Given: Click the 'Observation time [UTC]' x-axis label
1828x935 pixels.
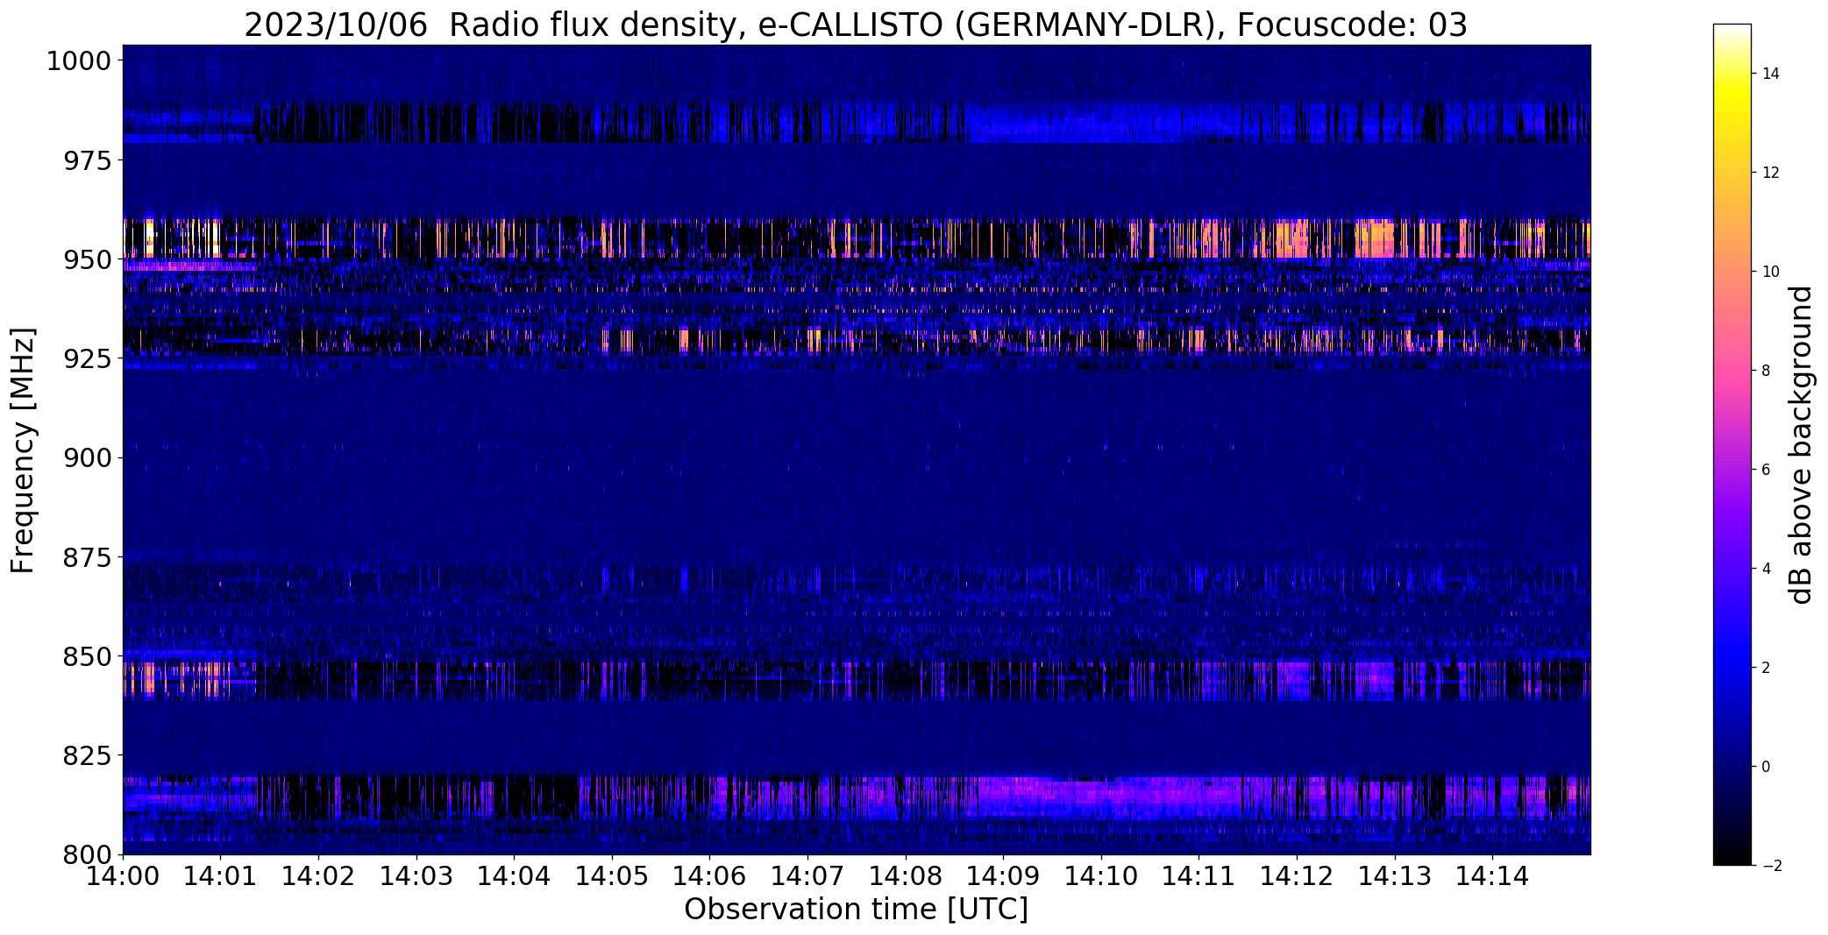Looking at the screenshot, I should click(x=856, y=909).
